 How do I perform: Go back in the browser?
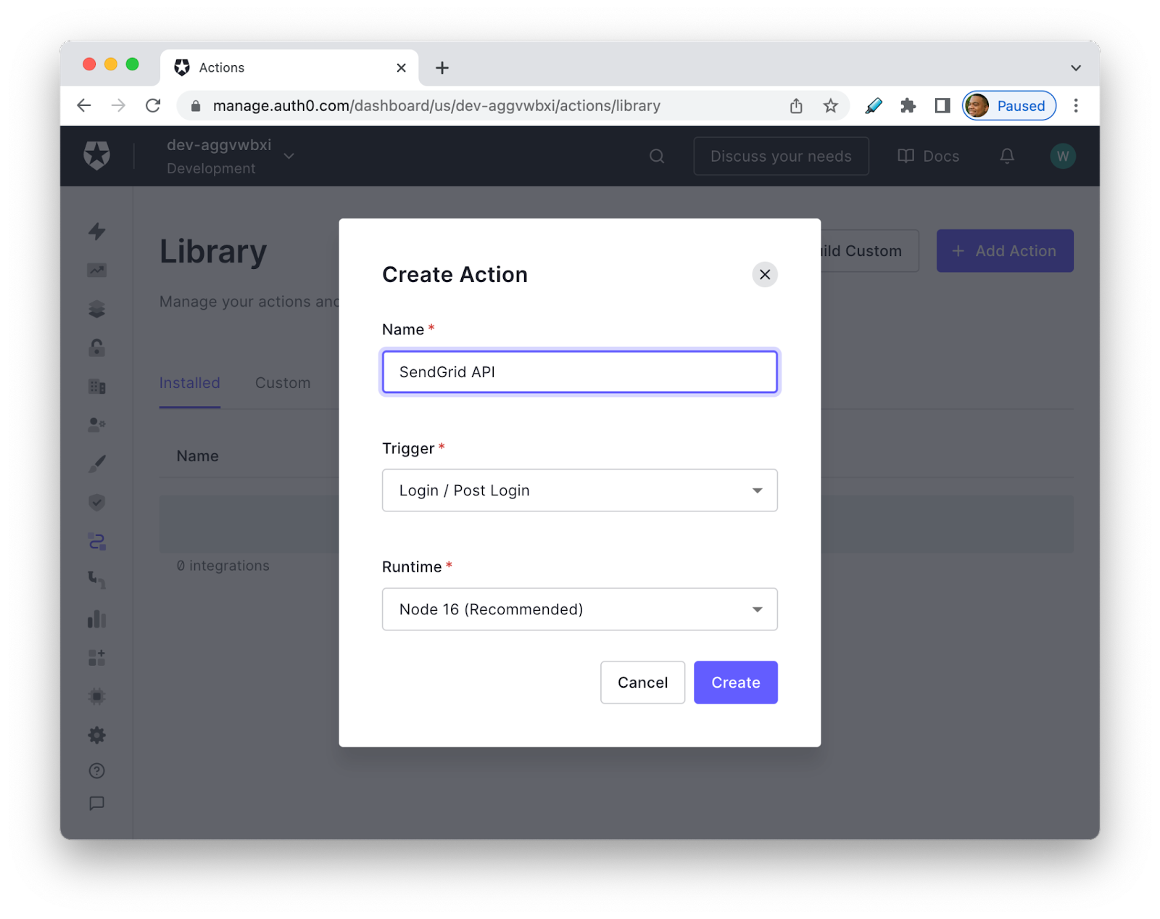[84, 106]
